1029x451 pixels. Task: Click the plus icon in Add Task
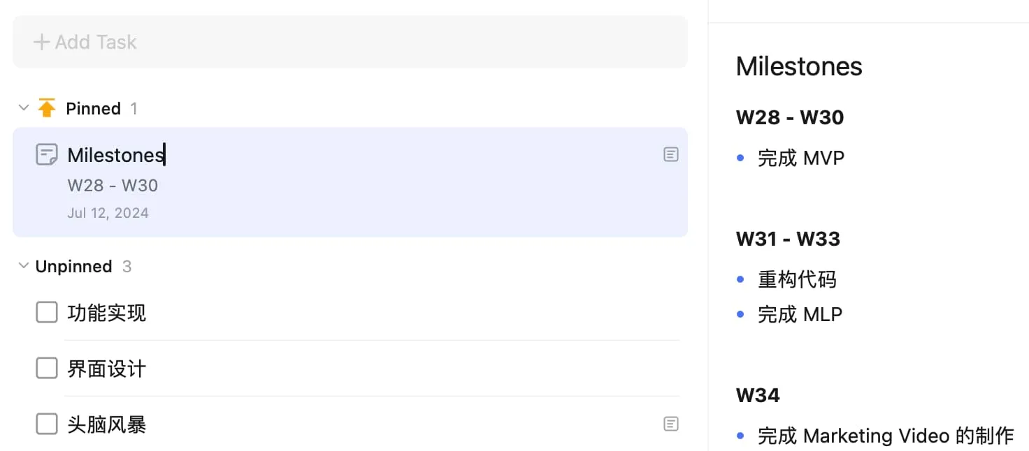pos(41,43)
